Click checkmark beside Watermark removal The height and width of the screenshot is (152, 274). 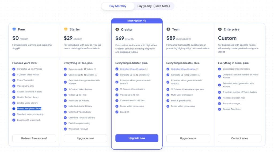(x=65, y=129)
